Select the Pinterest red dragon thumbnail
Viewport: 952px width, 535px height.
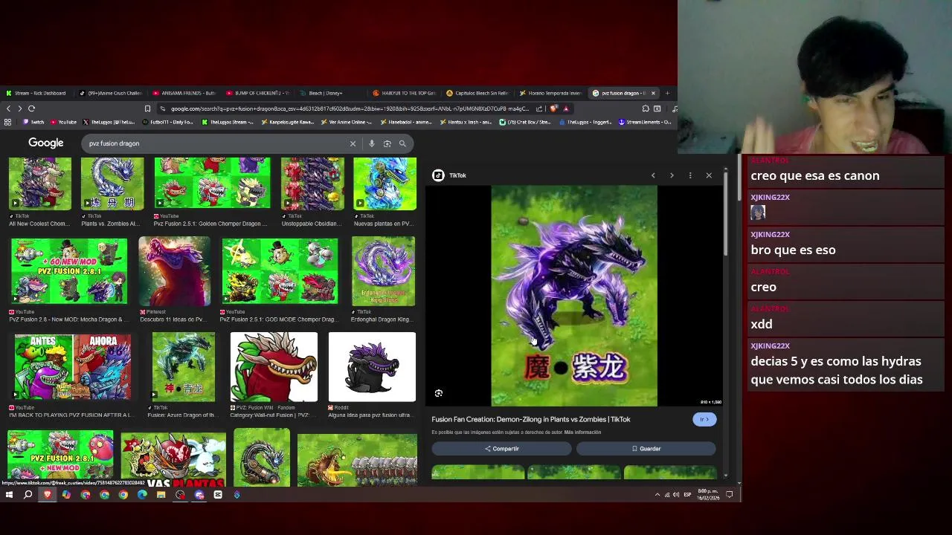point(174,271)
